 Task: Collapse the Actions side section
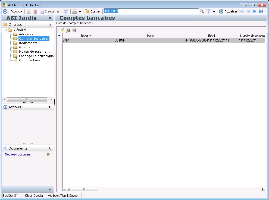(49, 107)
